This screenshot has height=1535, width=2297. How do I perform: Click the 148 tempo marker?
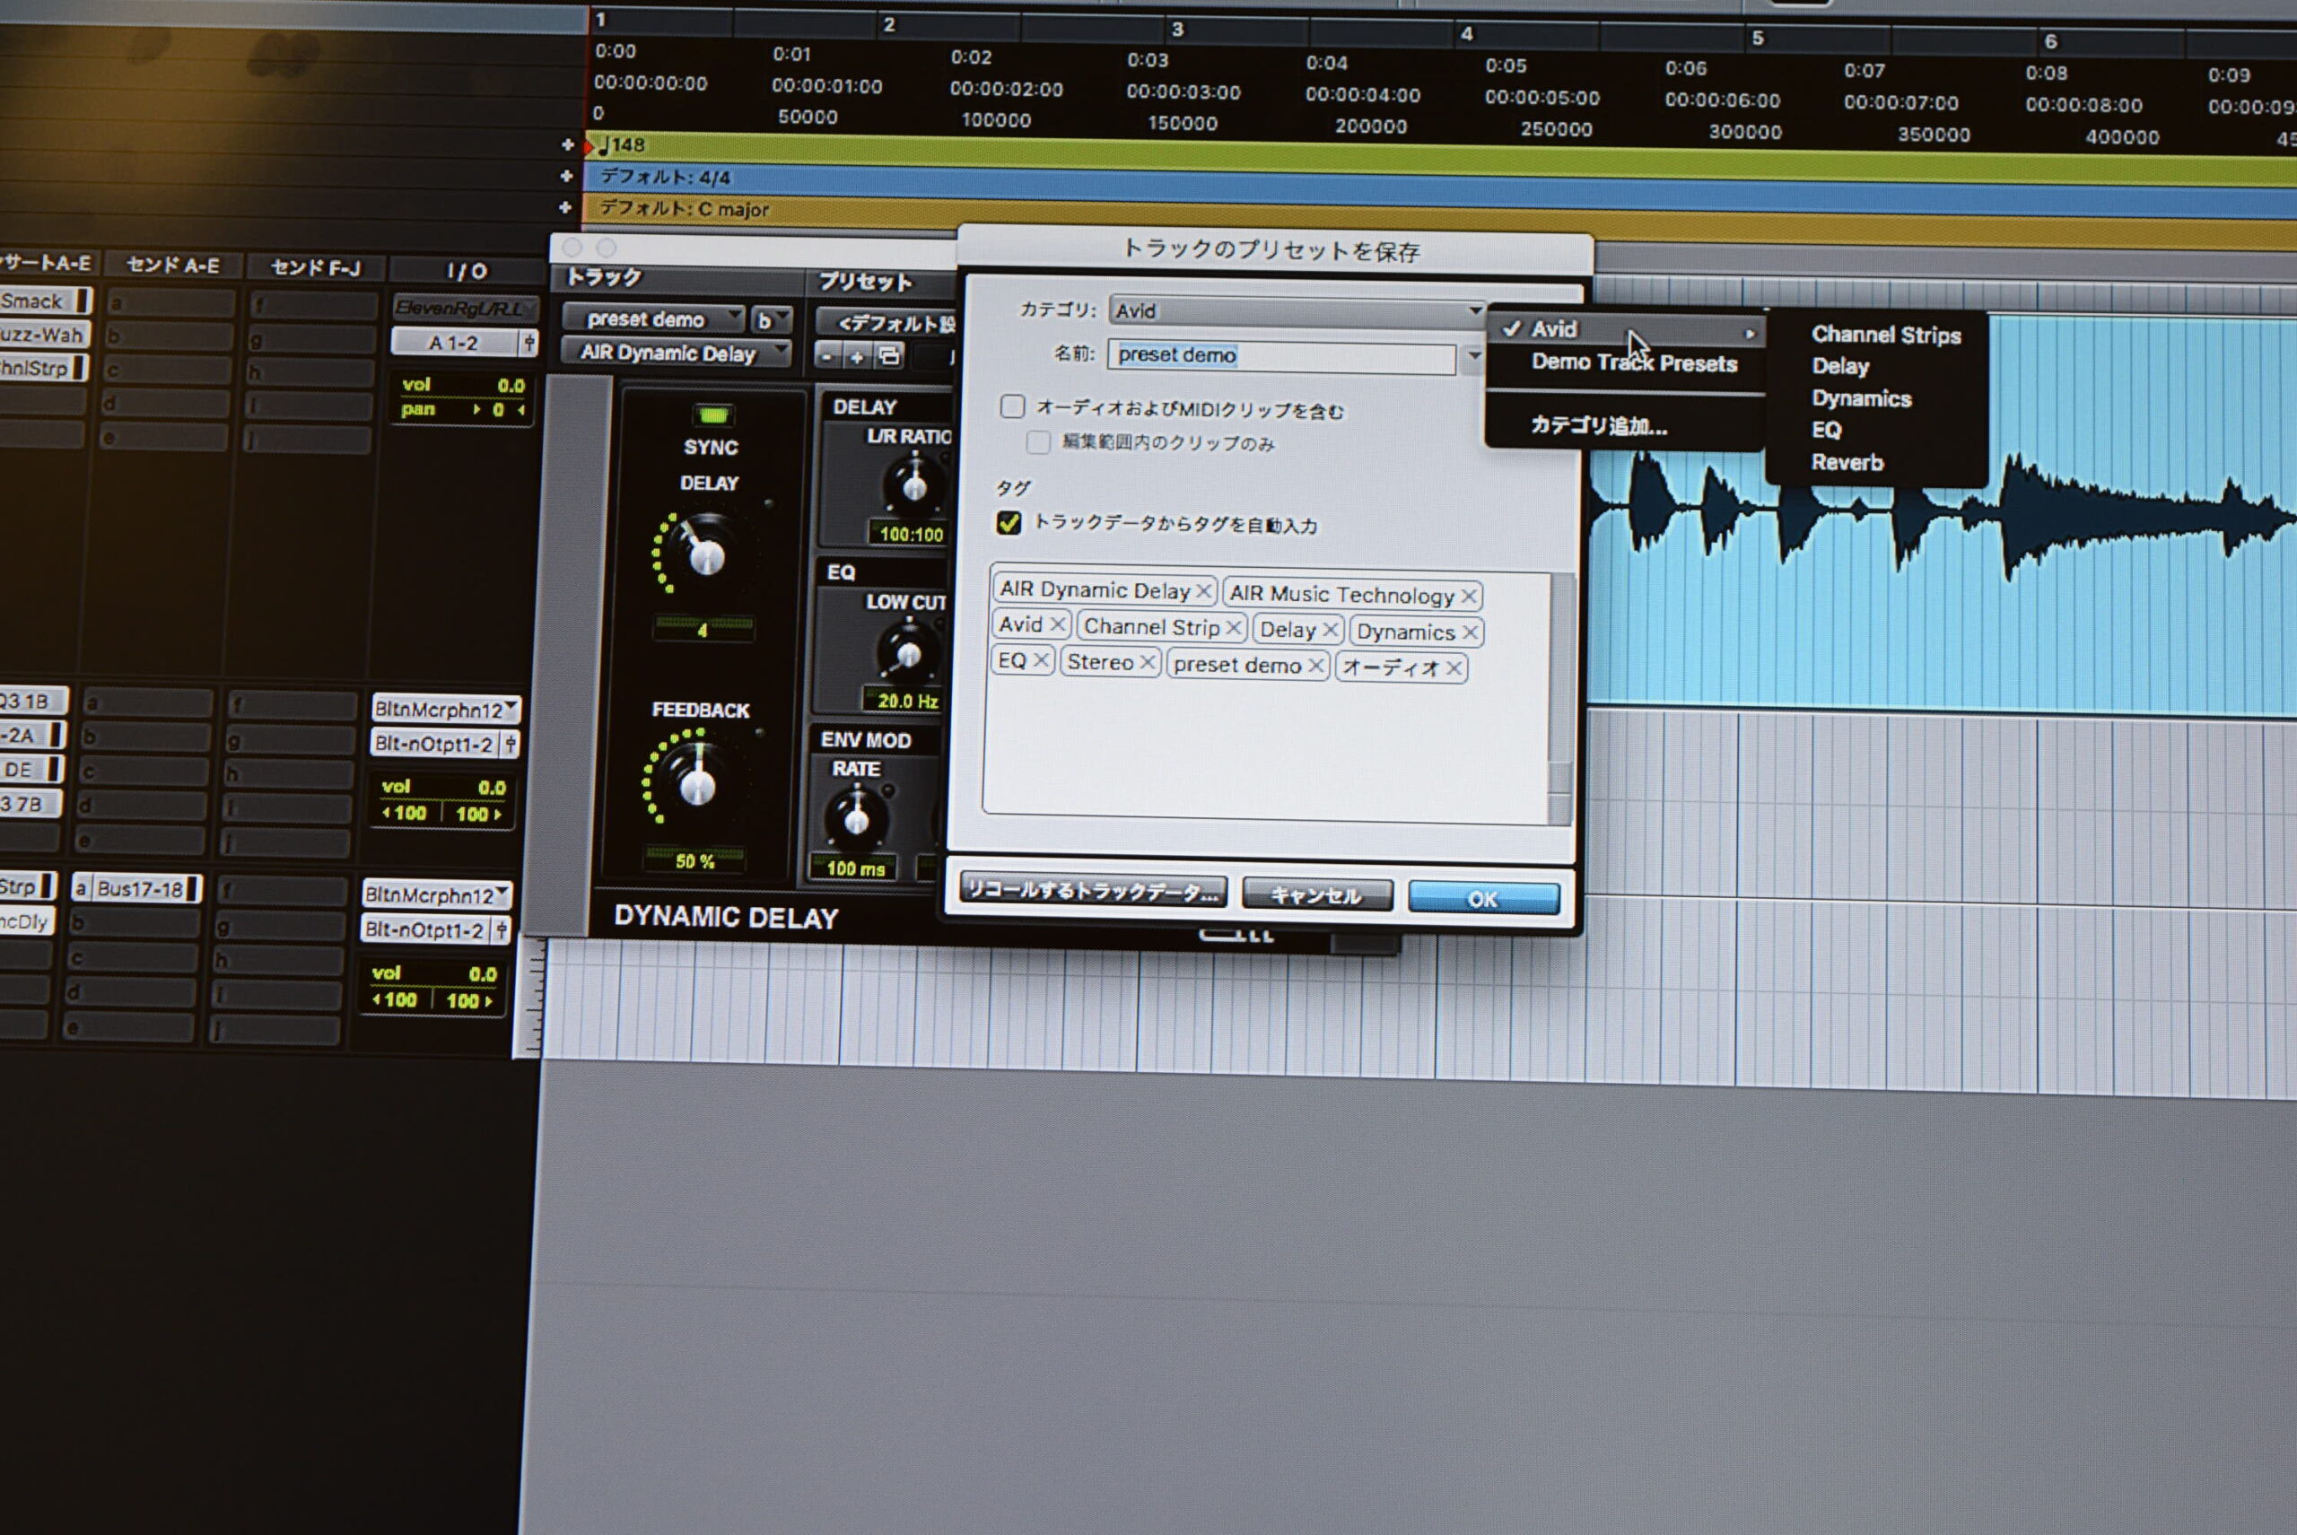[x=623, y=146]
